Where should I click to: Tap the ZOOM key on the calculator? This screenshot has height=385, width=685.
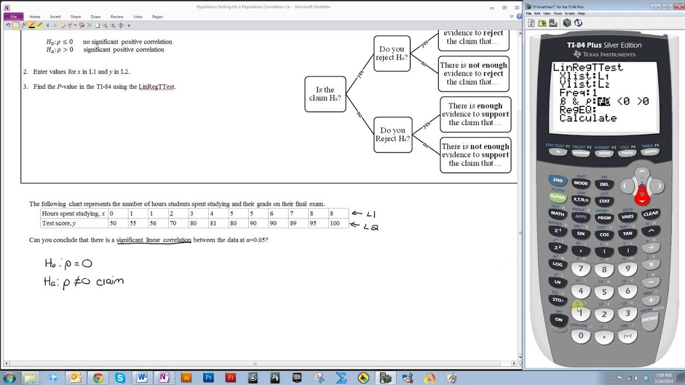point(604,153)
